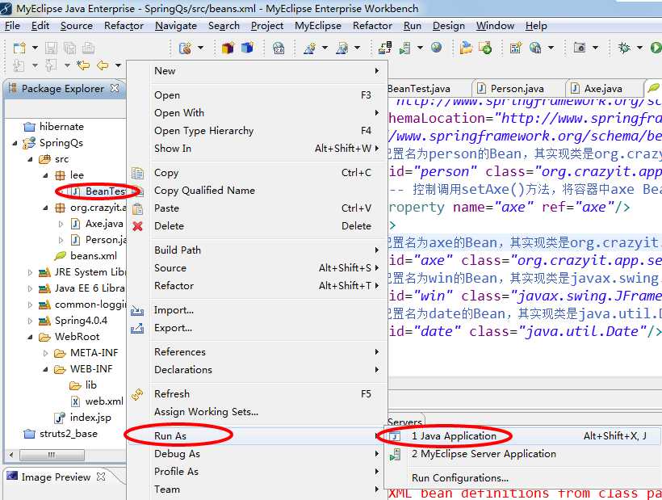The image size is (662, 500).
Task: Click the Export icon in context menu
Action: coord(137,328)
